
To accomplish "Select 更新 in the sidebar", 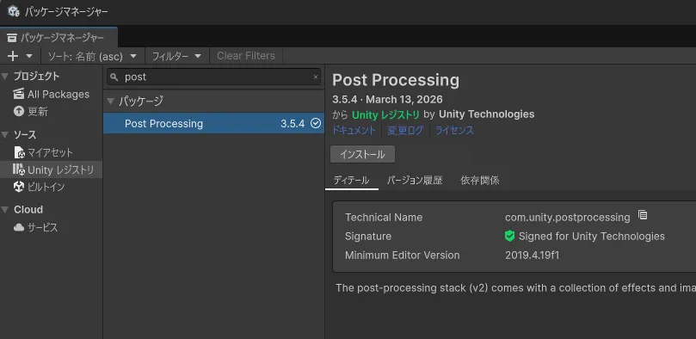I will pos(38,111).
